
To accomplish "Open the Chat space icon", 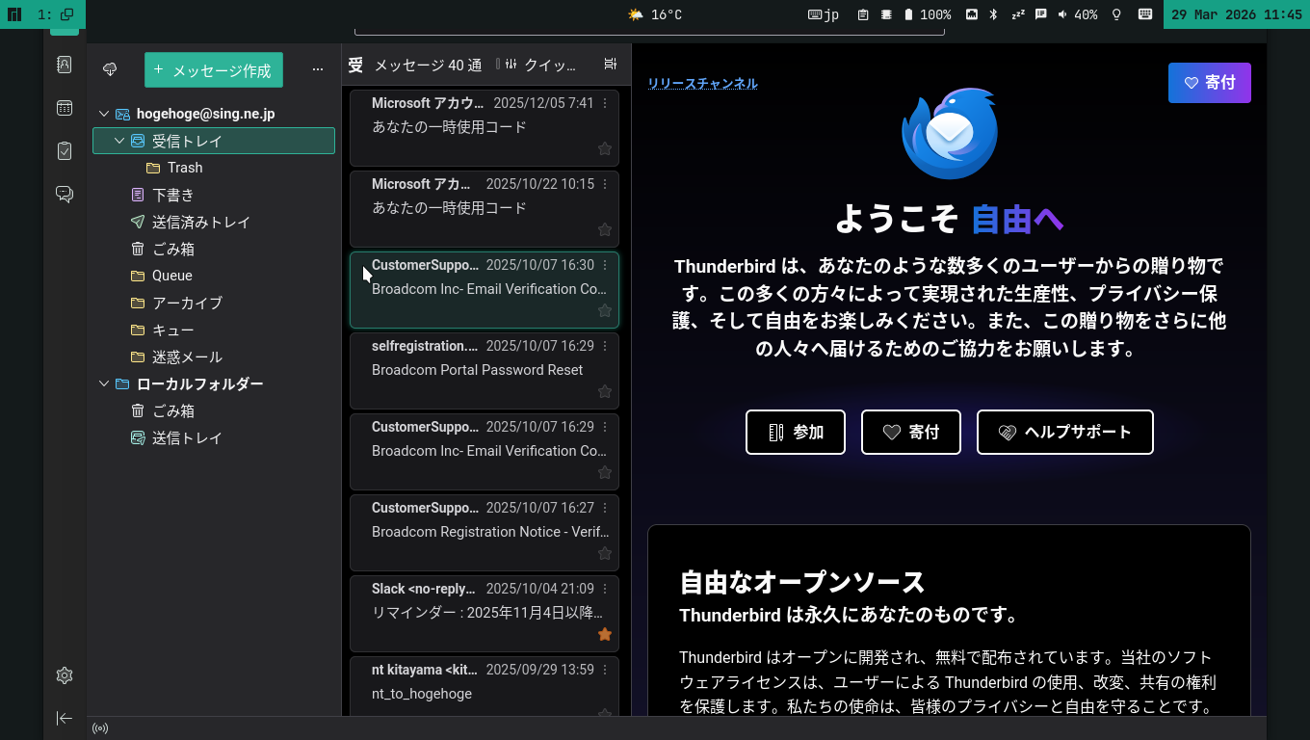I will point(64,194).
